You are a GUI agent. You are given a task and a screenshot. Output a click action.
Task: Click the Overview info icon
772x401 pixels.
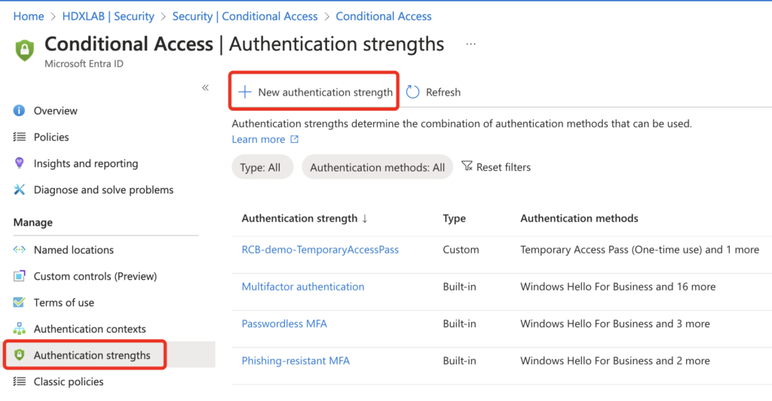pos(19,111)
